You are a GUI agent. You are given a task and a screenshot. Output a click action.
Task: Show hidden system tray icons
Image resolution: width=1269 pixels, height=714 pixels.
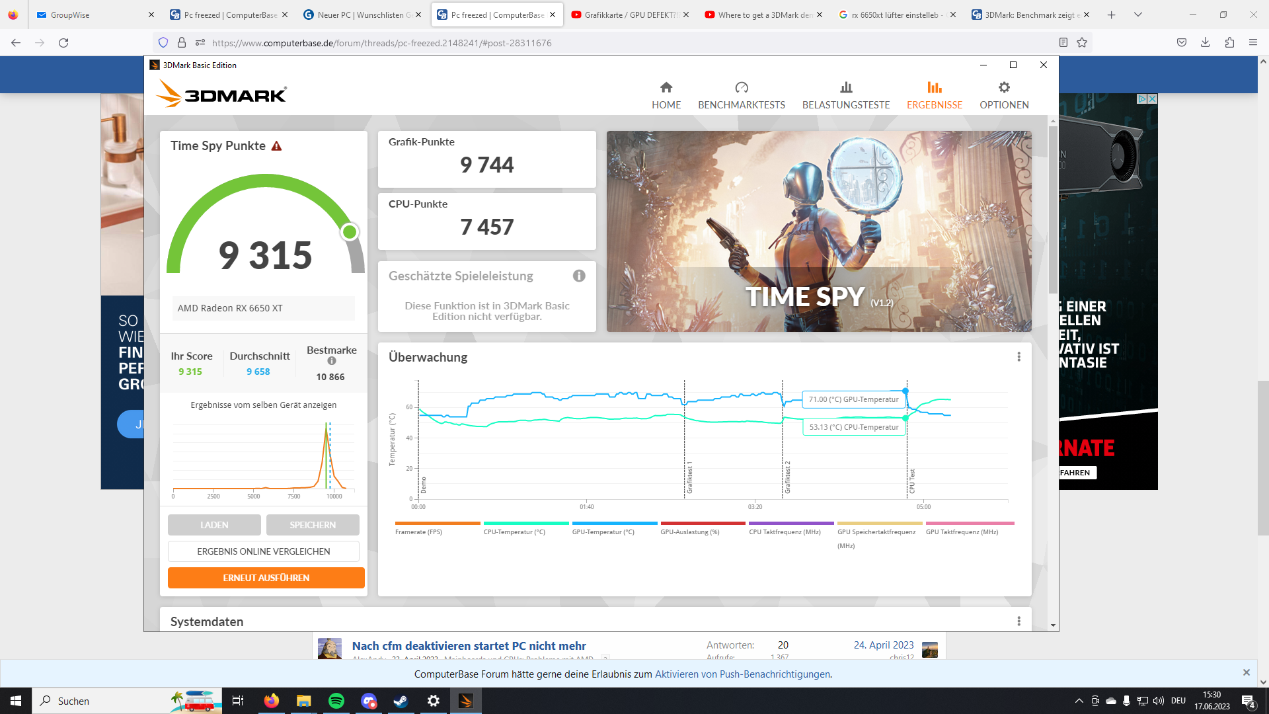1079,701
